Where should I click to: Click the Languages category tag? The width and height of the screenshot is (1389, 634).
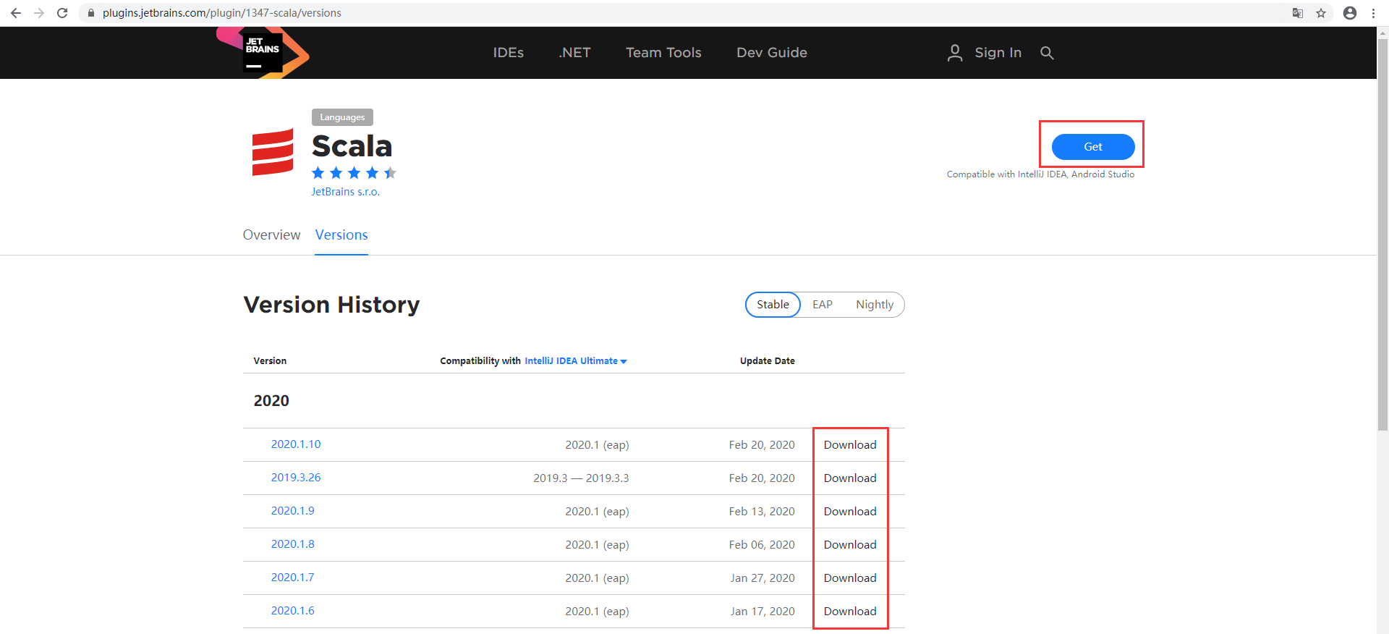342,117
